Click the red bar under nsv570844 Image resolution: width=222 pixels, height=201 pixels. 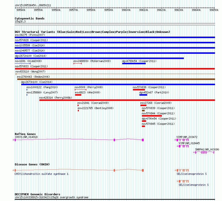coord(152,116)
